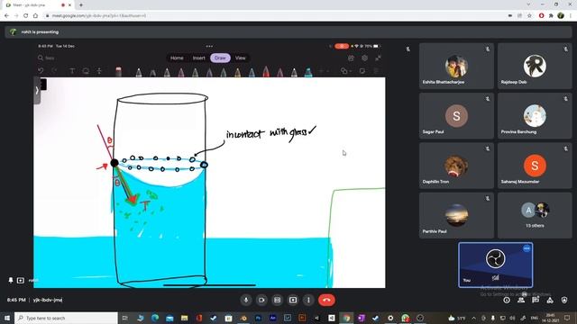This screenshot has width=577, height=324.
Task: Open the host controls shield icon
Action: pyautogui.click(x=564, y=300)
